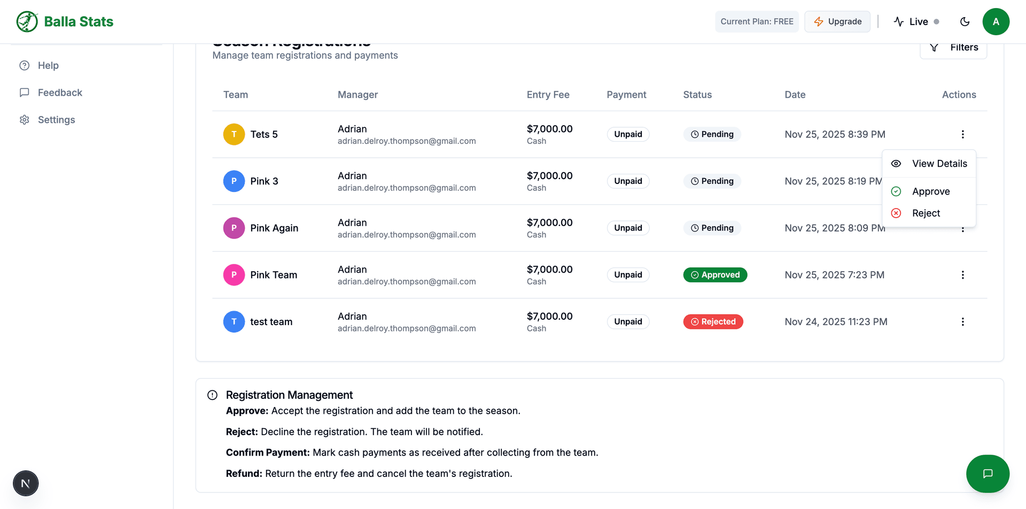Open the actions menu for Pink Again
Image resolution: width=1026 pixels, height=509 pixels.
[963, 229]
